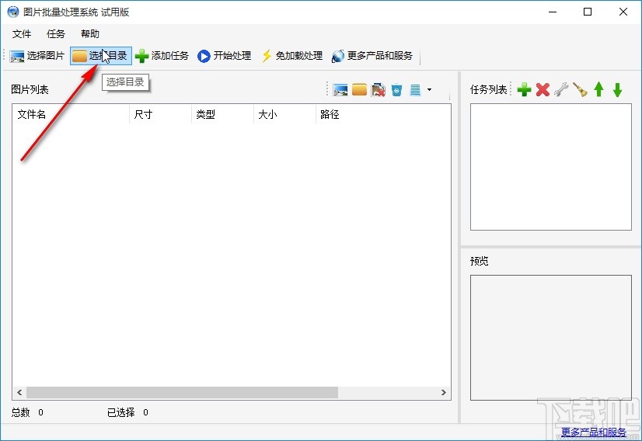Screen dimensions: 642x441
Task: Open the 任务 menu
Action: [56, 34]
